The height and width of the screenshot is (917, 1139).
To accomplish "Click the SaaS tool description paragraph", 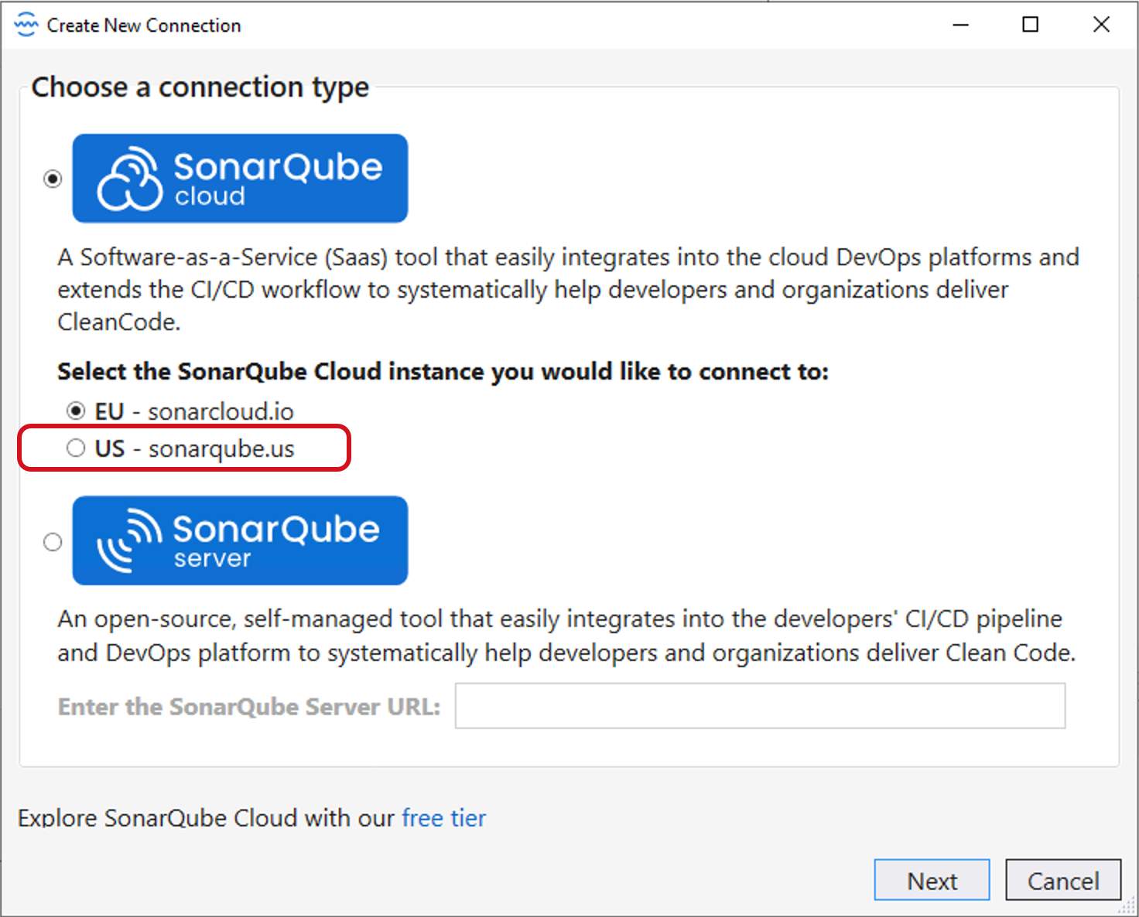I will (x=568, y=289).
